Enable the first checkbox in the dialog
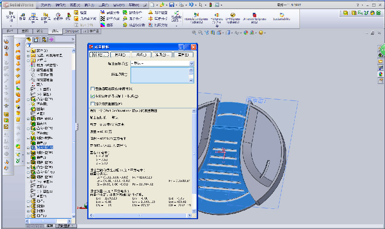Screen dimensions: 385x229 coord(92,89)
